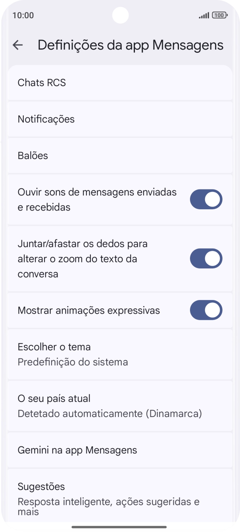The height and width of the screenshot is (532, 240).
Task: Disable sounds for sent and received messages
Action: point(205,199)
